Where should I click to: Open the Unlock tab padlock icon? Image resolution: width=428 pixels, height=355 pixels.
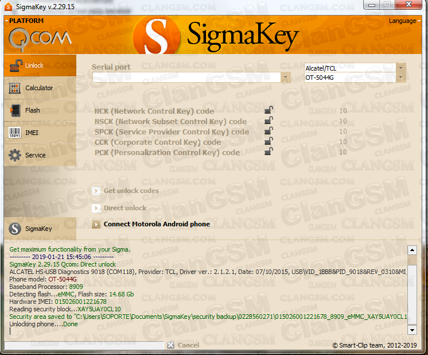(x=15, y=65)
